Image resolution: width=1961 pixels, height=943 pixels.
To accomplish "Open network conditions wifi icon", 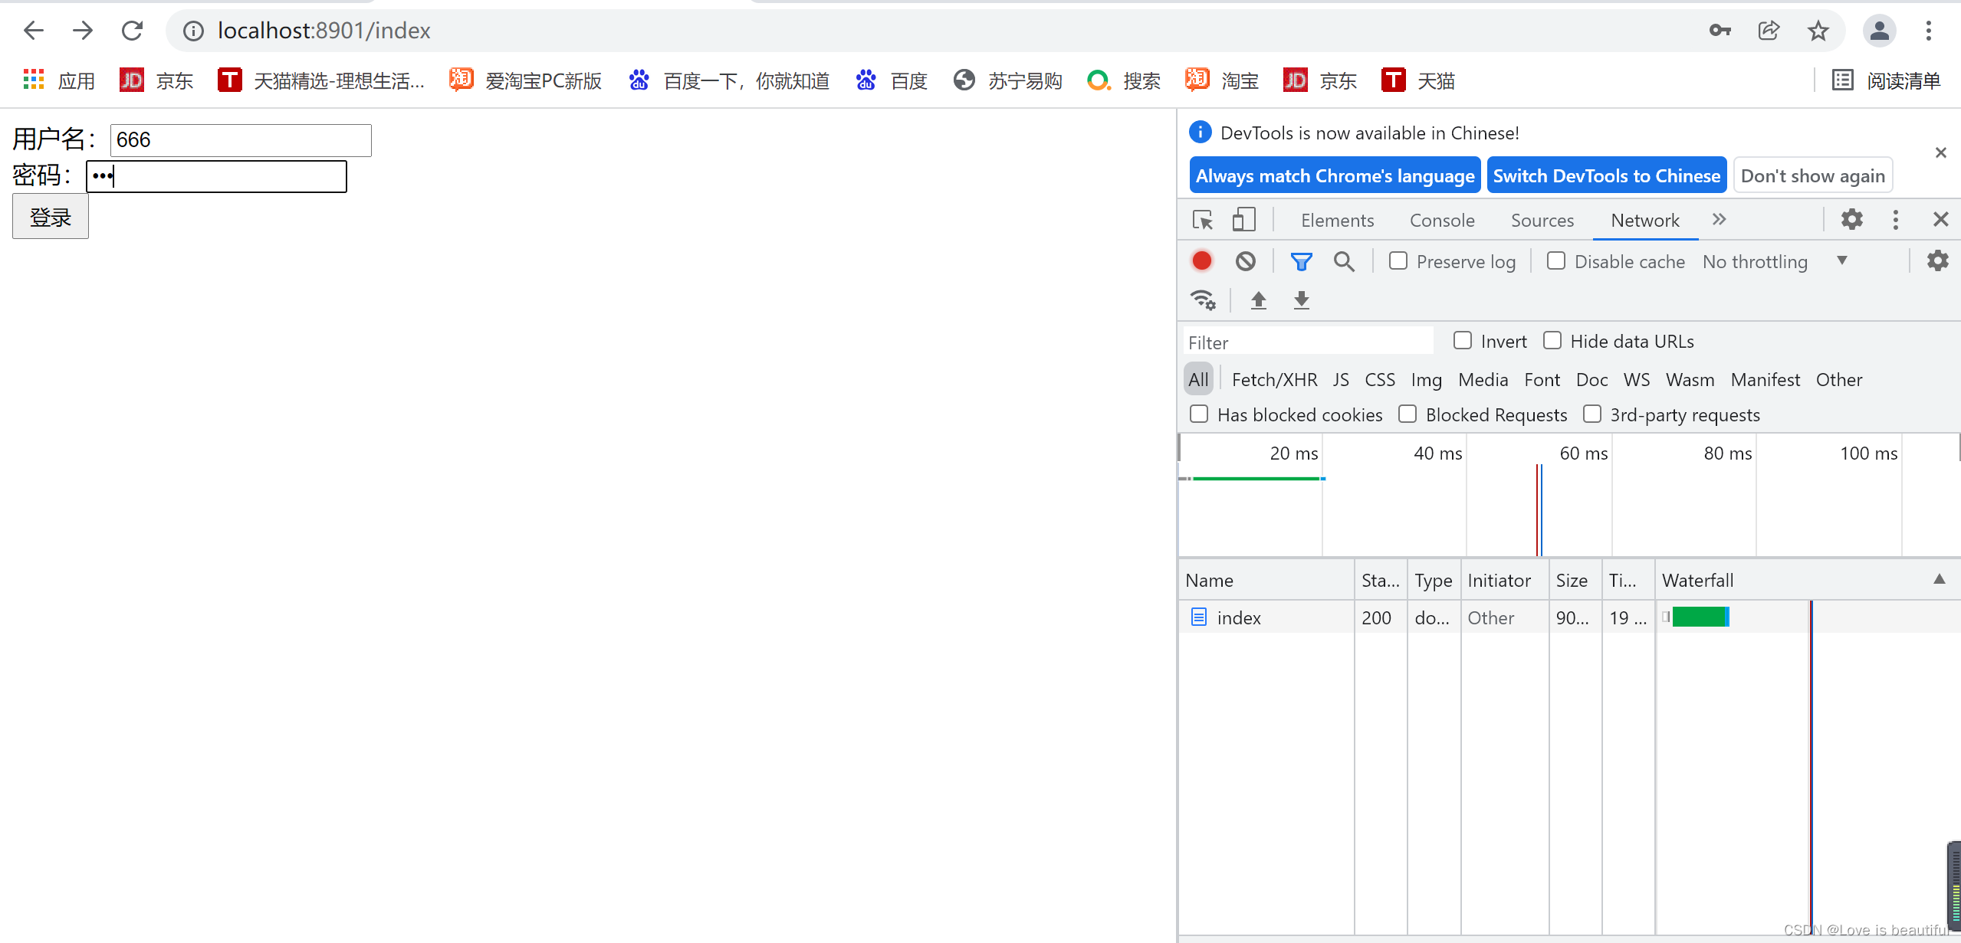I will click(x=1202, y=300).
